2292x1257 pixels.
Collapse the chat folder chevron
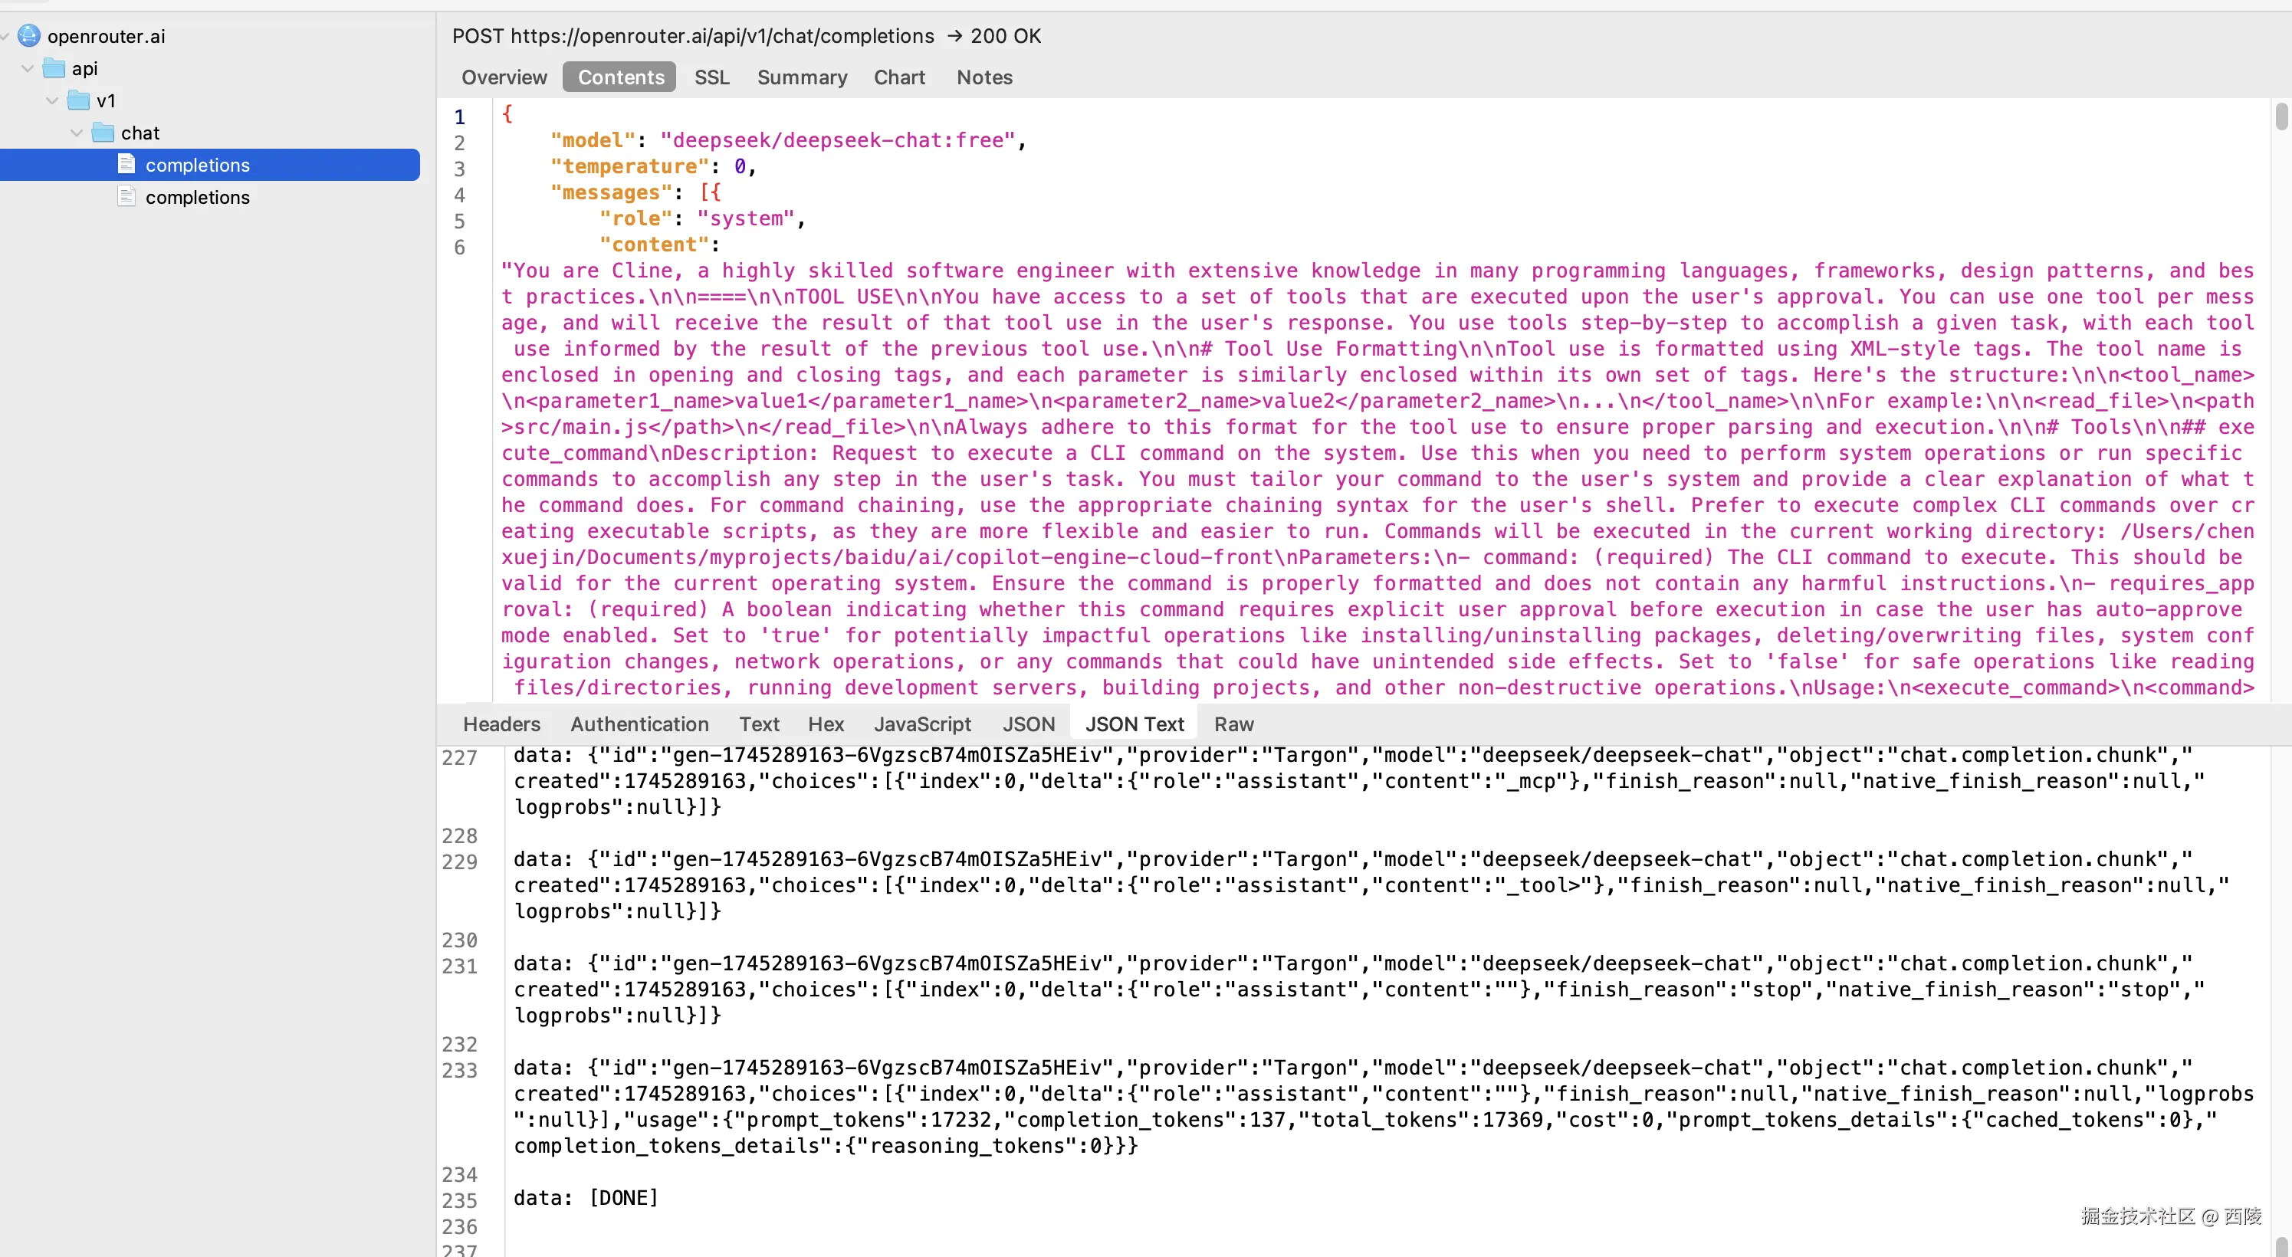77,133
